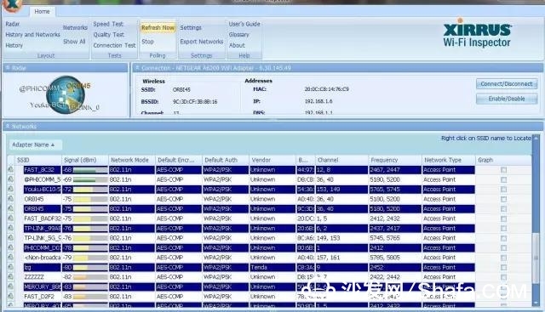Screen dimensions: 545x312
Task: Tick Graph checkbox for FAST_BADF32
Action: pyautogui.click(x=503, y=218)
